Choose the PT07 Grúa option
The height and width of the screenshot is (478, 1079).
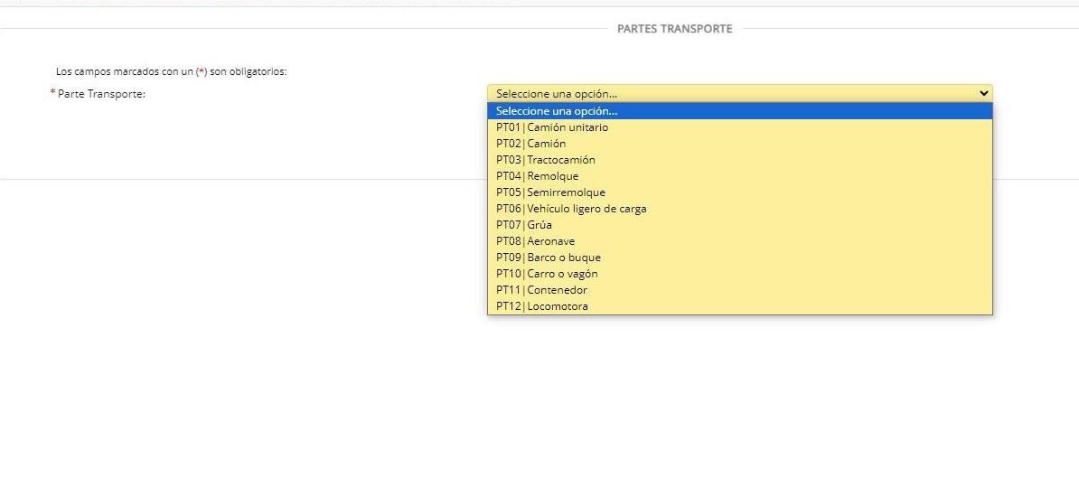524,225
